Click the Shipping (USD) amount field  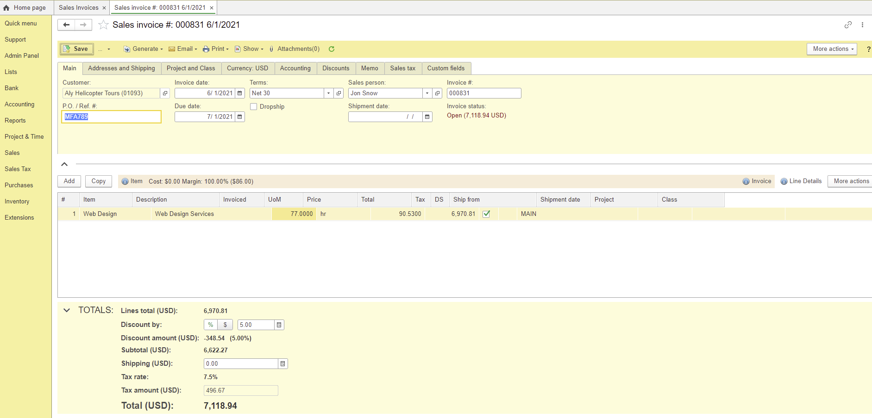click(241, 364)
